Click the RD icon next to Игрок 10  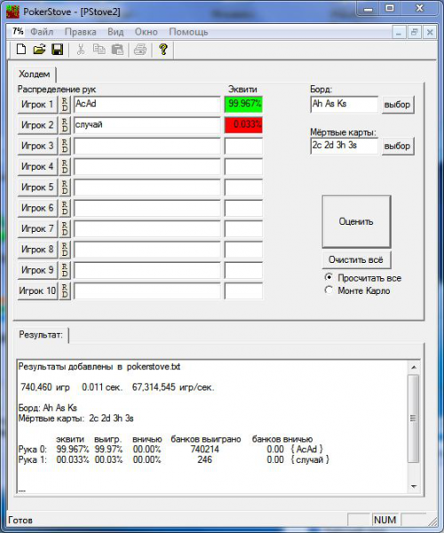click(x=65, y=291)
